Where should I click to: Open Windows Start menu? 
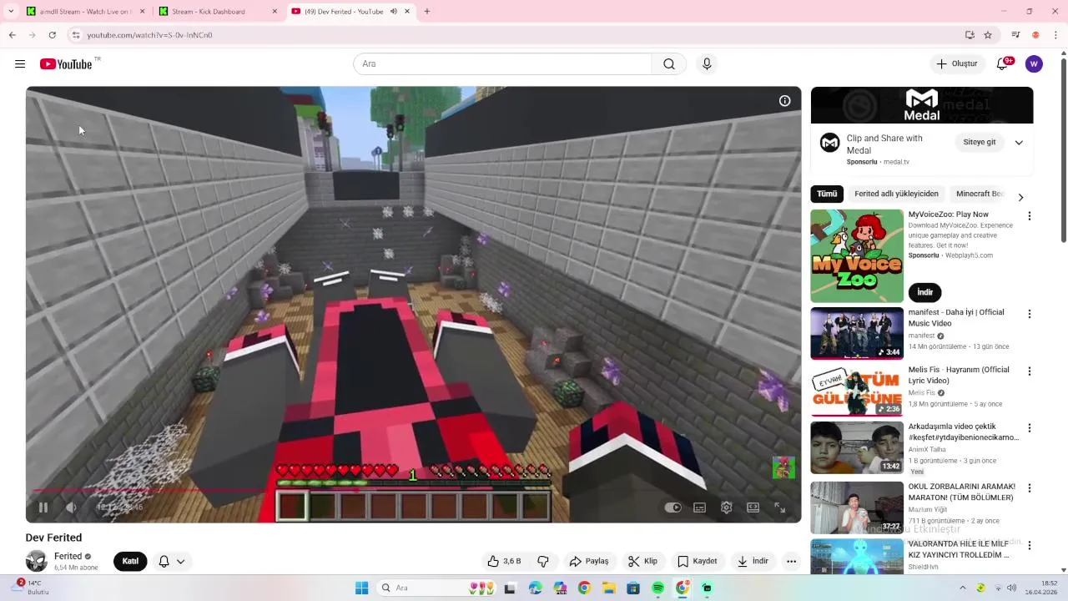coord(361,588)
